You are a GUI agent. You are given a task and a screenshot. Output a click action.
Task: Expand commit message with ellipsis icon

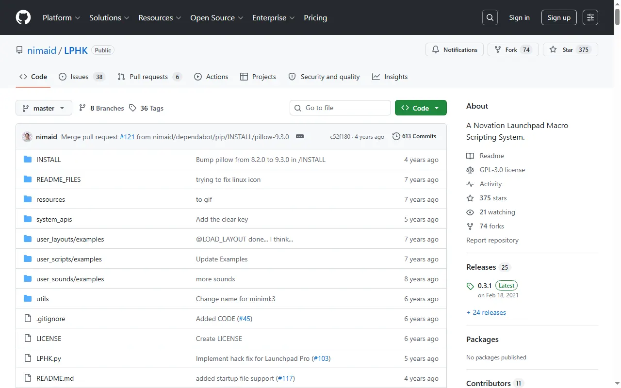click(300, 137)
